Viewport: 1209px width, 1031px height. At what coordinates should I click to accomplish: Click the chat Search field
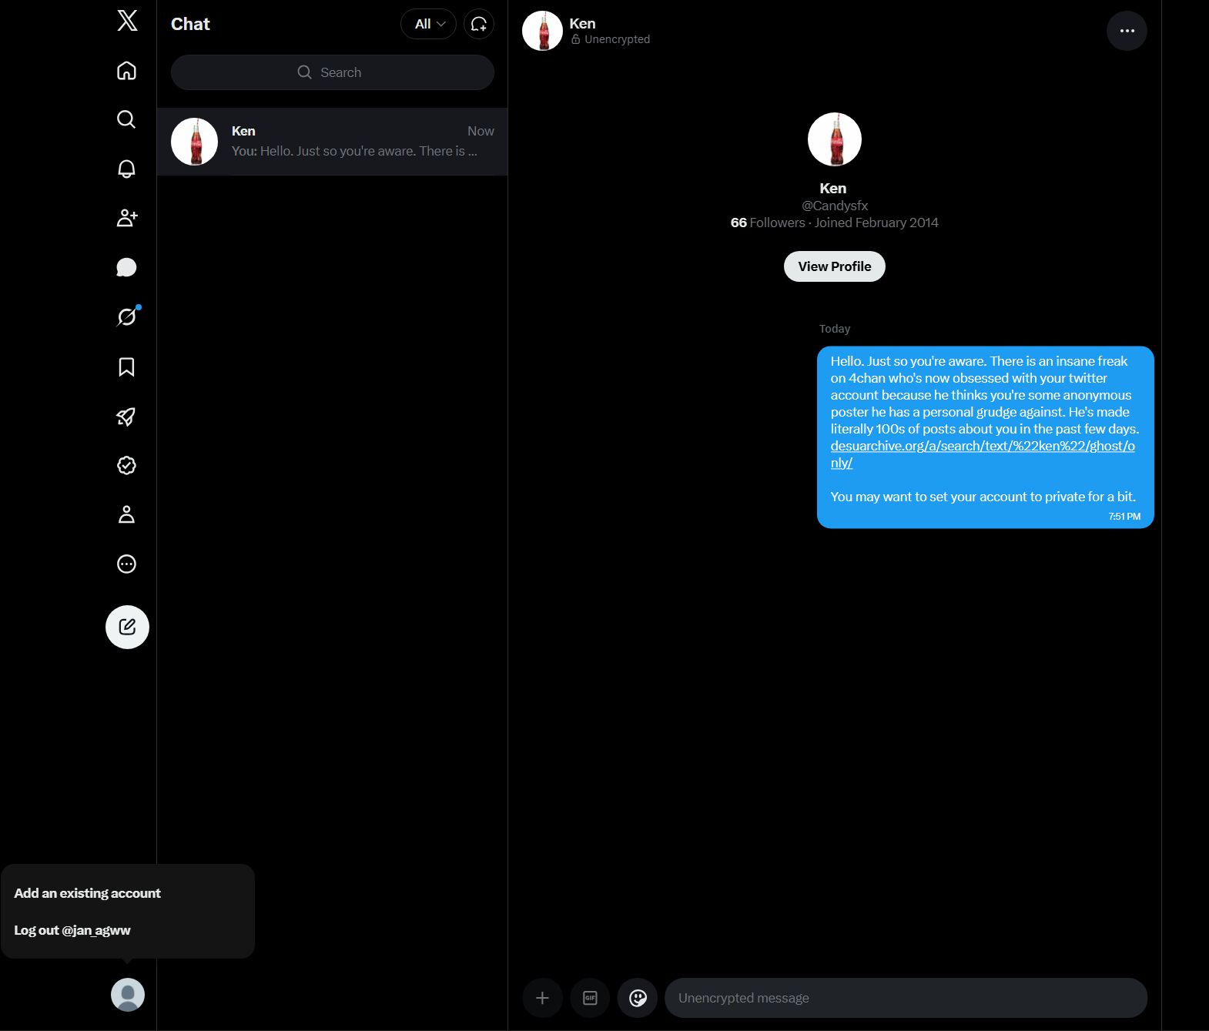pos(333,72)
